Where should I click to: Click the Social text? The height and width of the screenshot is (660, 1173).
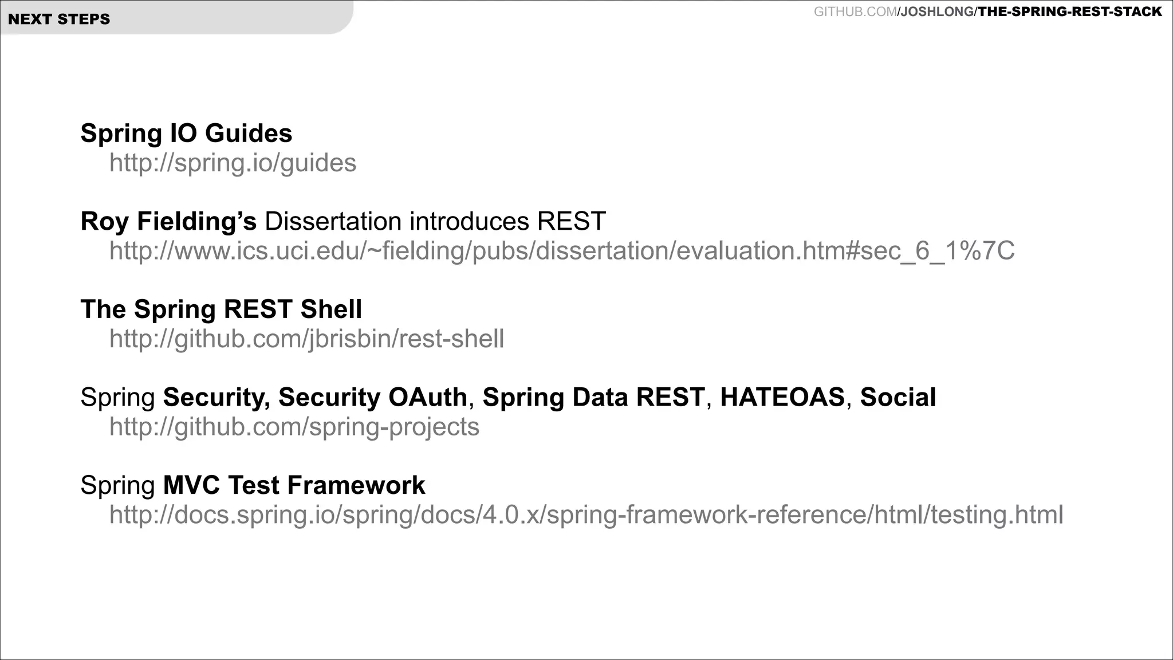898,398
